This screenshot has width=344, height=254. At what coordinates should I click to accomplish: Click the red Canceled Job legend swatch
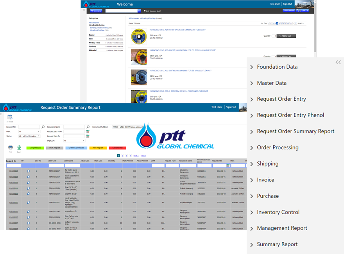[117, 148]
